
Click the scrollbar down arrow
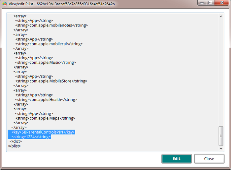point(221,149)
